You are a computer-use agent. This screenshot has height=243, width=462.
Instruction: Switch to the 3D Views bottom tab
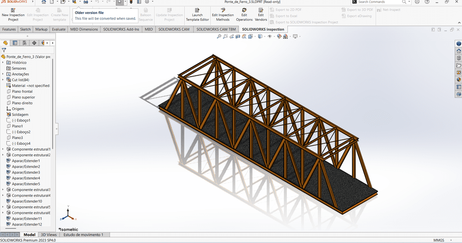49,235
